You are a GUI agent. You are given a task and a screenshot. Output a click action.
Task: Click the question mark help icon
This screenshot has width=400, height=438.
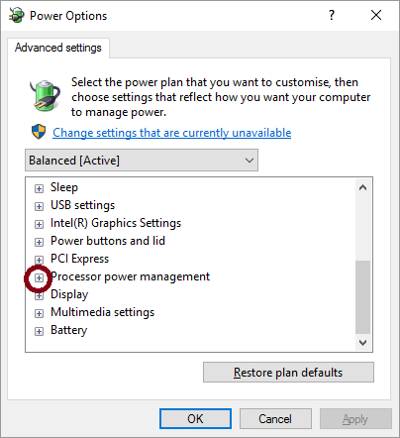[x=332, y=15]
